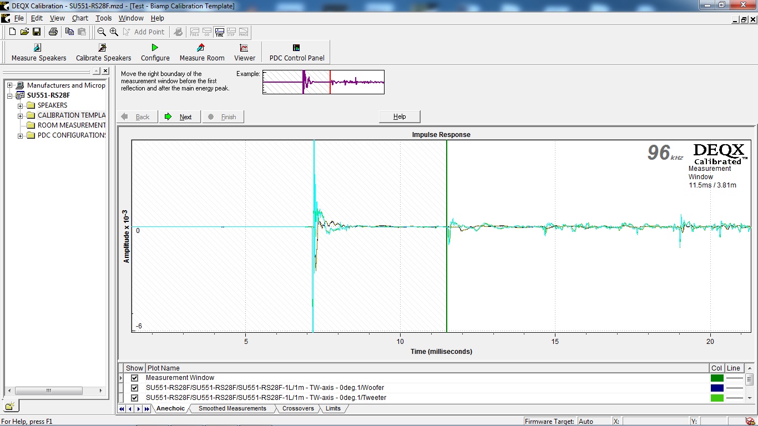Viewport: 758px width, 426px height.
Task: Switch chart to STEP view
Action: point(231,32)
